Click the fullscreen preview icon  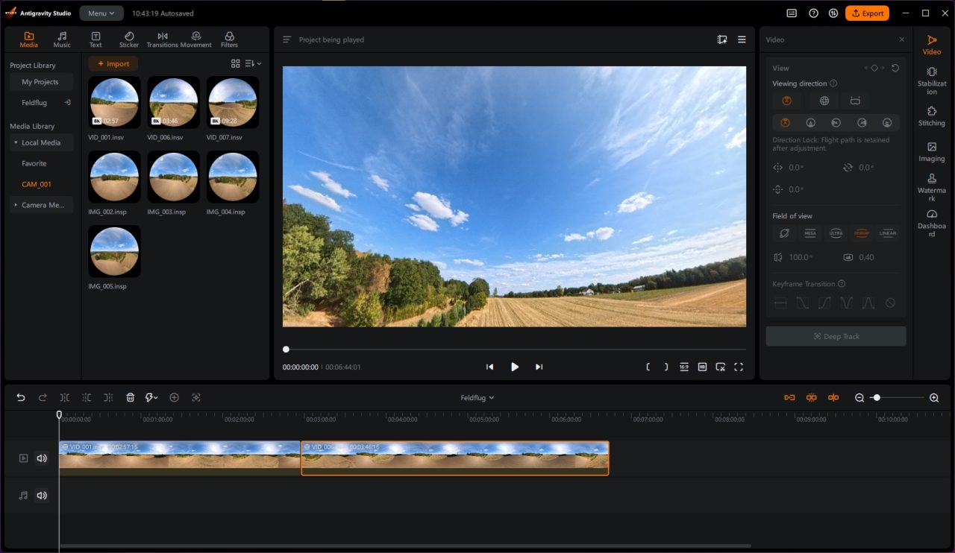(x=739, y=367)
